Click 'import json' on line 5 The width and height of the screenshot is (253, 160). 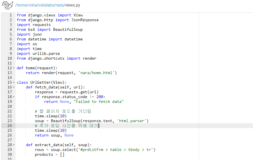click(29, 34)
